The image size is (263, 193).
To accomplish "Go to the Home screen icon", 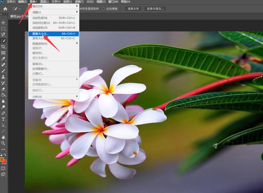I will click(5, 9).
